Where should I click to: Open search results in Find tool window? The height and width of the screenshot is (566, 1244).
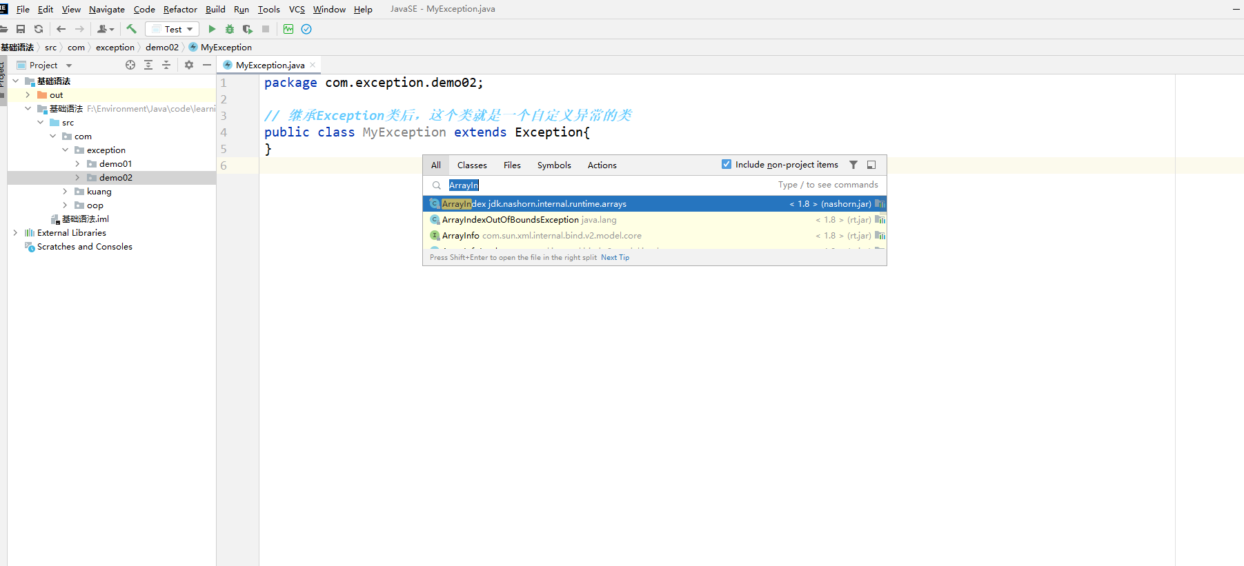(x=871, y=165)
